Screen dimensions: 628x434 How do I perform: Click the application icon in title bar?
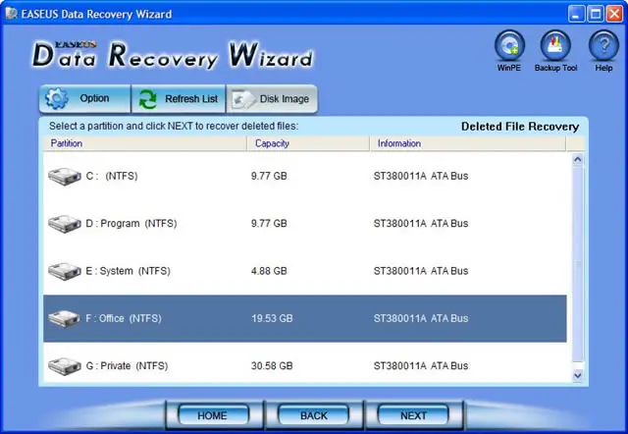(x=11, y=14)
